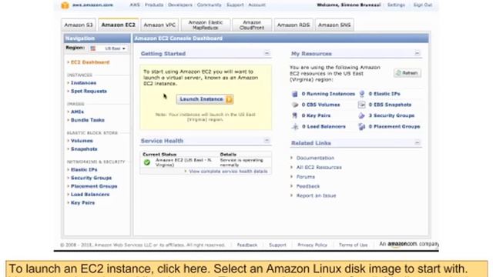Click the AWS orange cube logo
493x277 pixels.
click(65, 5)
